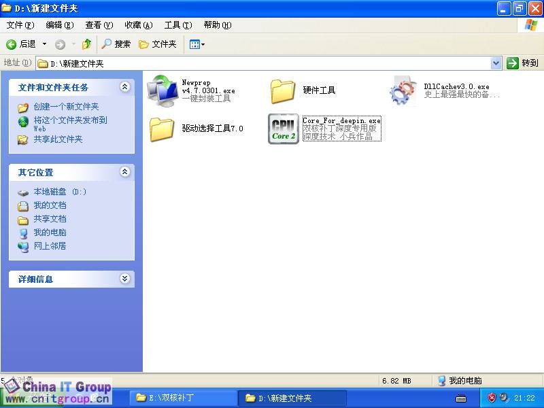Screen dimensions: 544x408
Task: Click the 6.82 MB status bar entry
Action: [396, 381]
